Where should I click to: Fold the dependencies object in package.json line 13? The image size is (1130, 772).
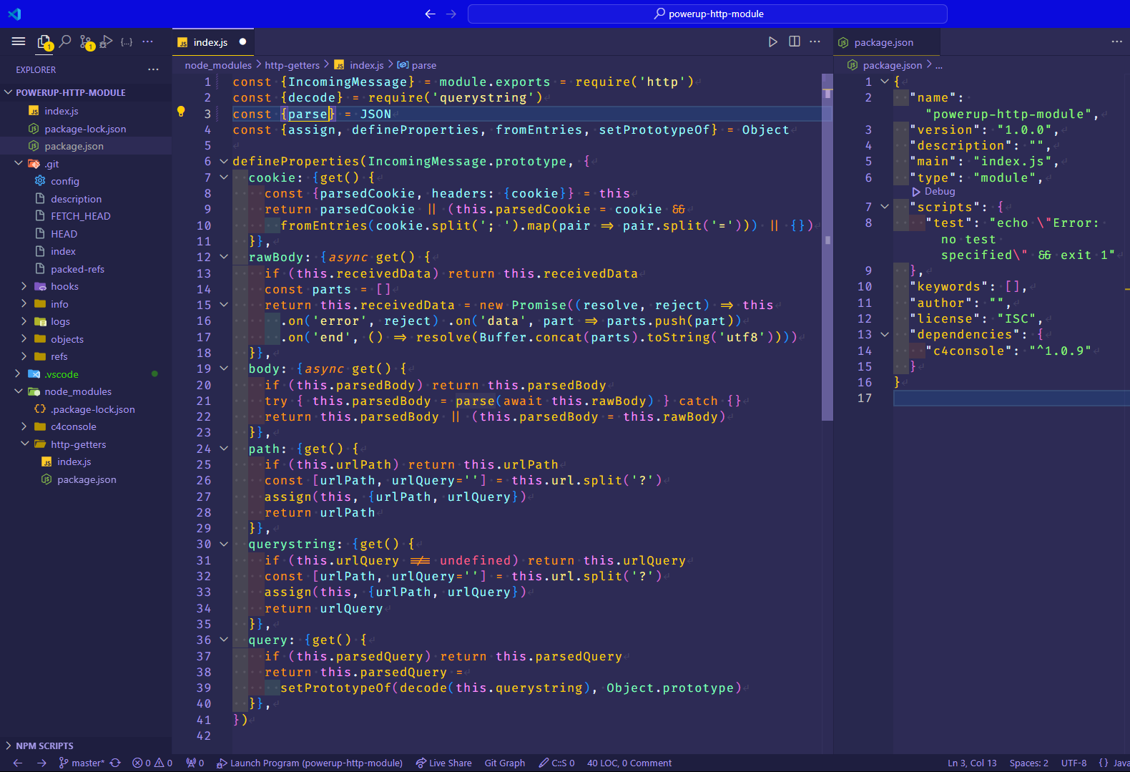[x=885, y=334]
